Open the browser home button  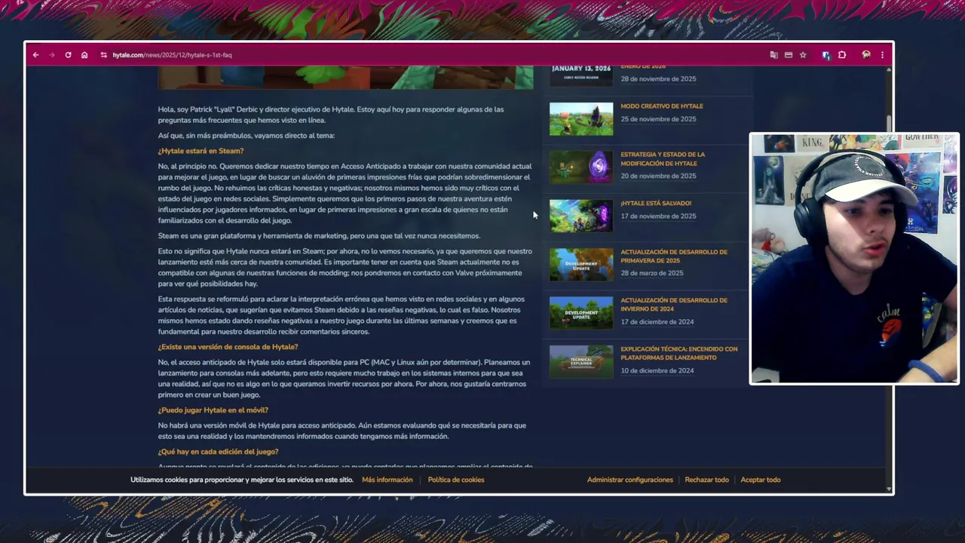pos(84,55)
